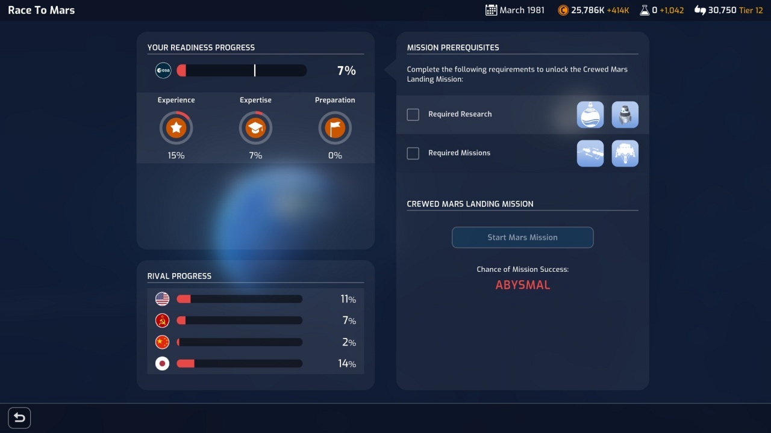Click the funds coin icon

point(563,10)
